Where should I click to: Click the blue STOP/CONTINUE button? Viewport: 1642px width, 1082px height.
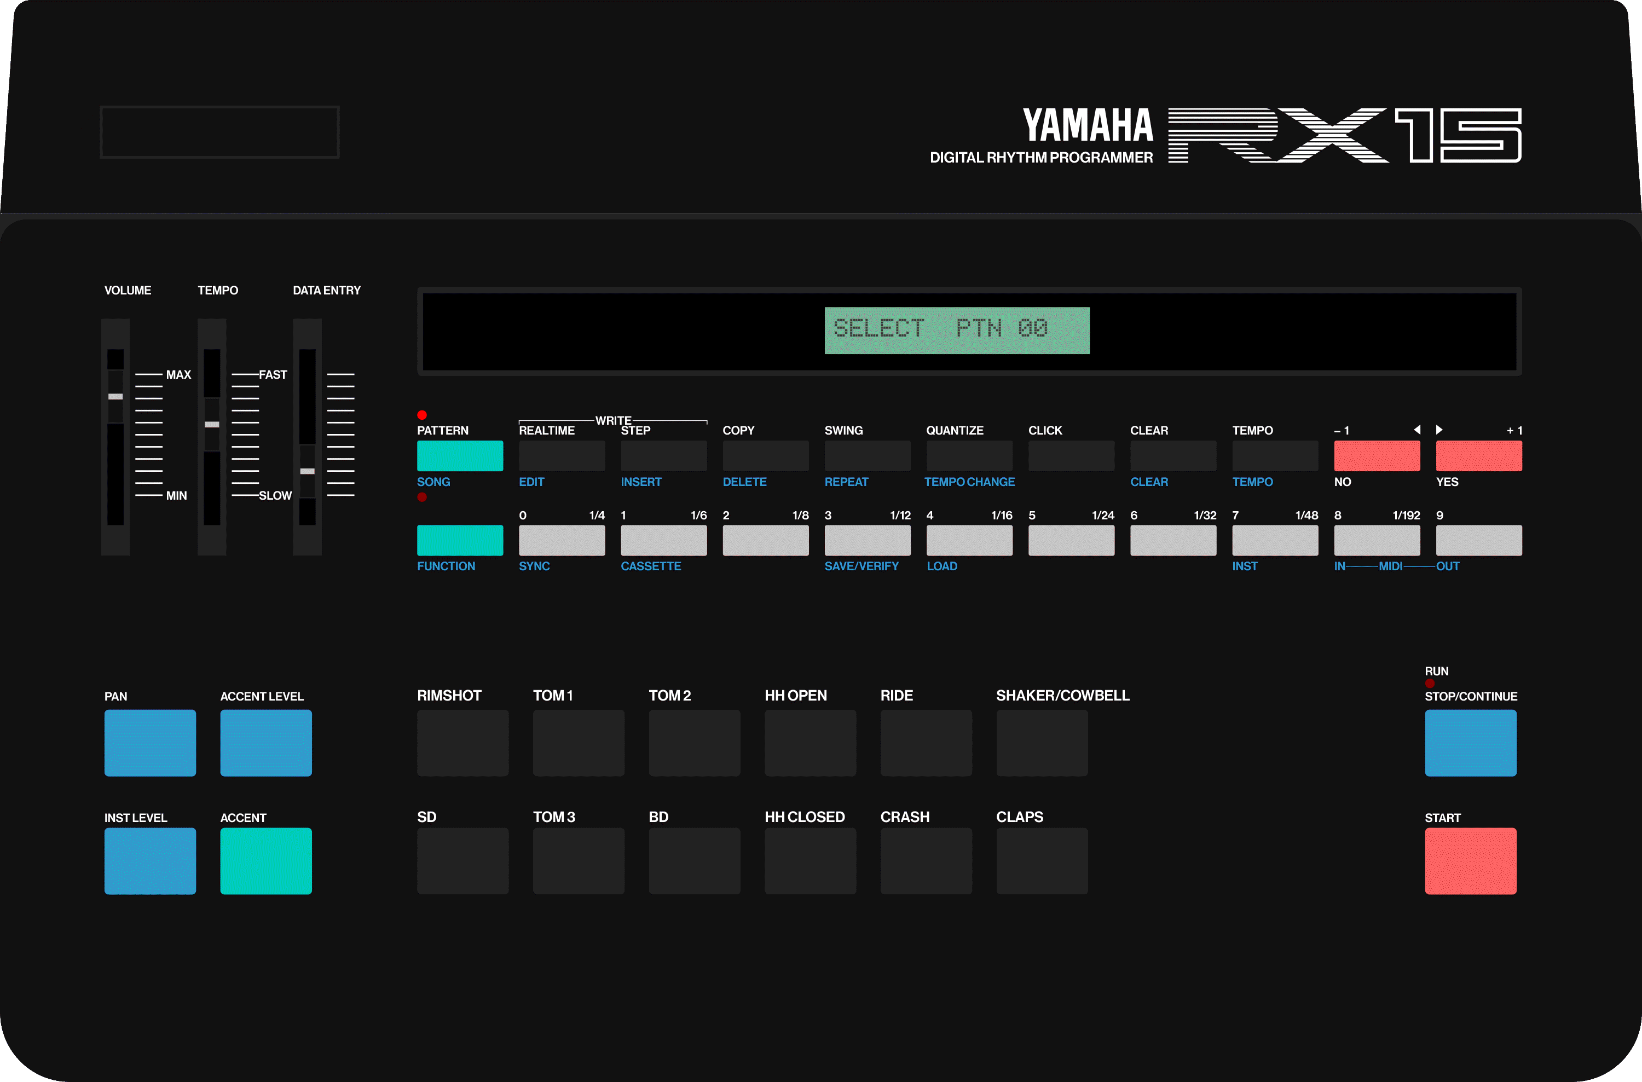click(1471, 743)
